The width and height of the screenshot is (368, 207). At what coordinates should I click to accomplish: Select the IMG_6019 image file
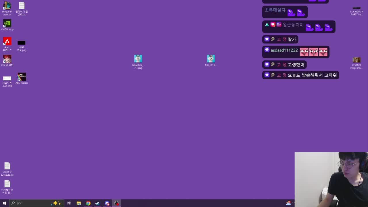point(211,61)
